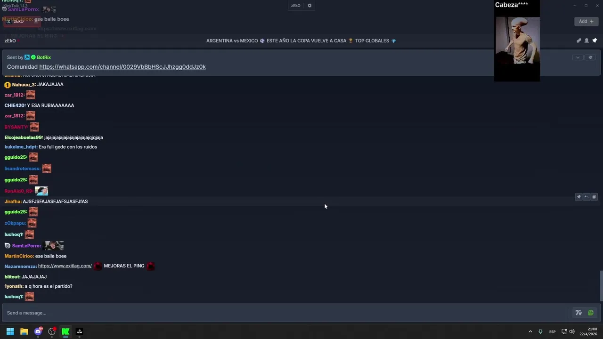Click the RonAld0_R9 username
This screenshot has width=603, height=339.
[19, 191]
